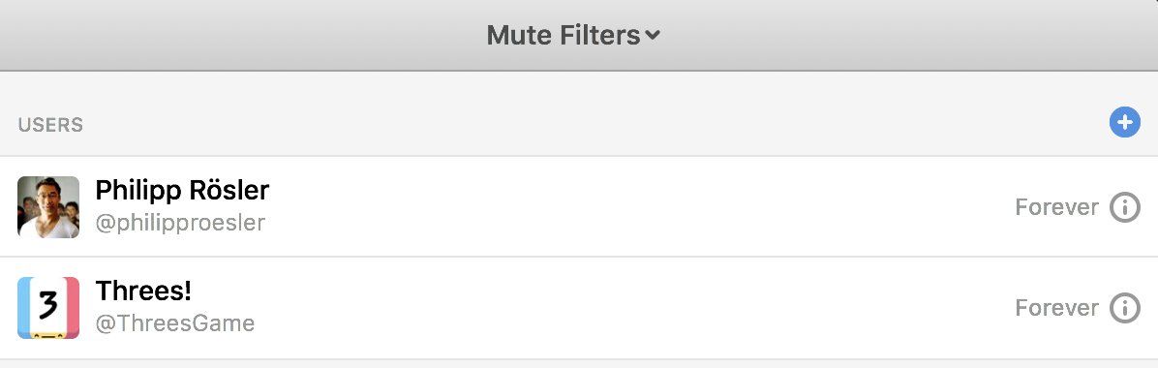Click the empty area below Threes! row

[x=579, y=364]
